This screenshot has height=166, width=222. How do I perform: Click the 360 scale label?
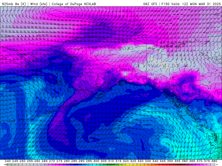point(185,161)
